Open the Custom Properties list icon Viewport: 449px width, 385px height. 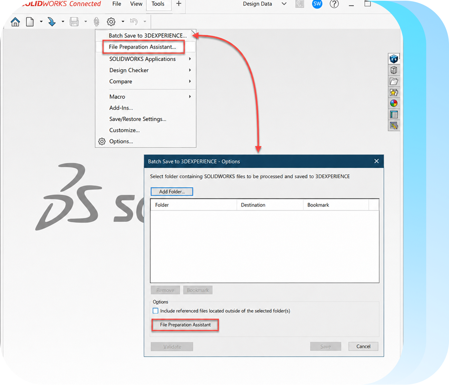tap(394, 114)
